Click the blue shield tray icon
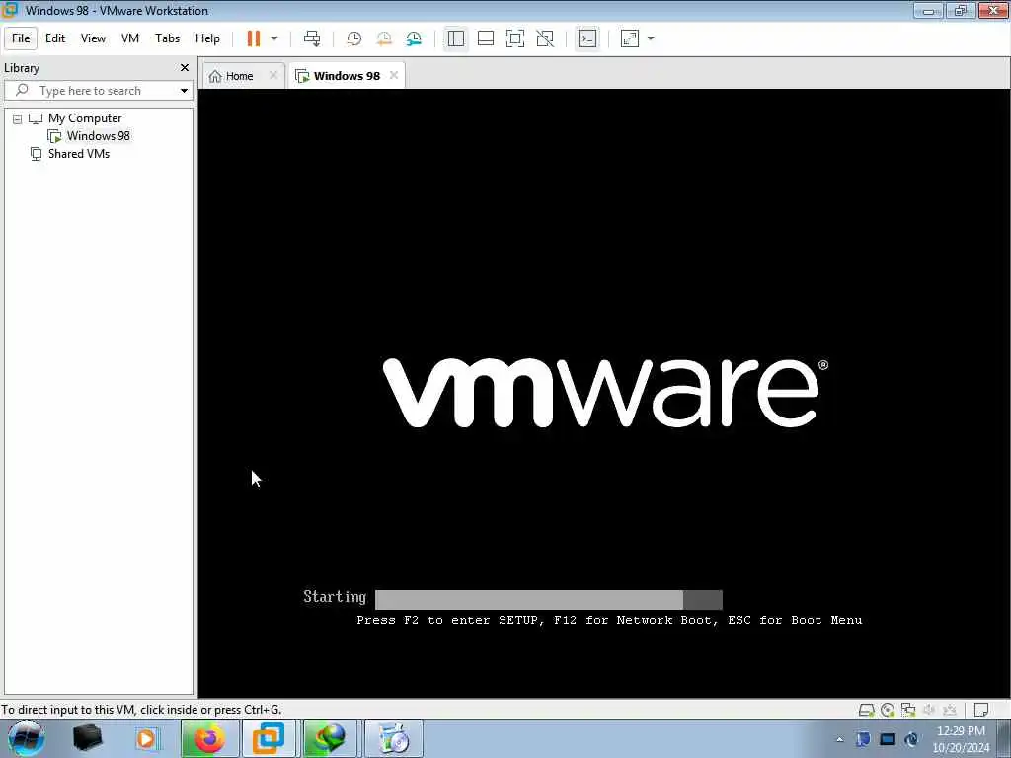1011x758 pixels. pos(863,739)
